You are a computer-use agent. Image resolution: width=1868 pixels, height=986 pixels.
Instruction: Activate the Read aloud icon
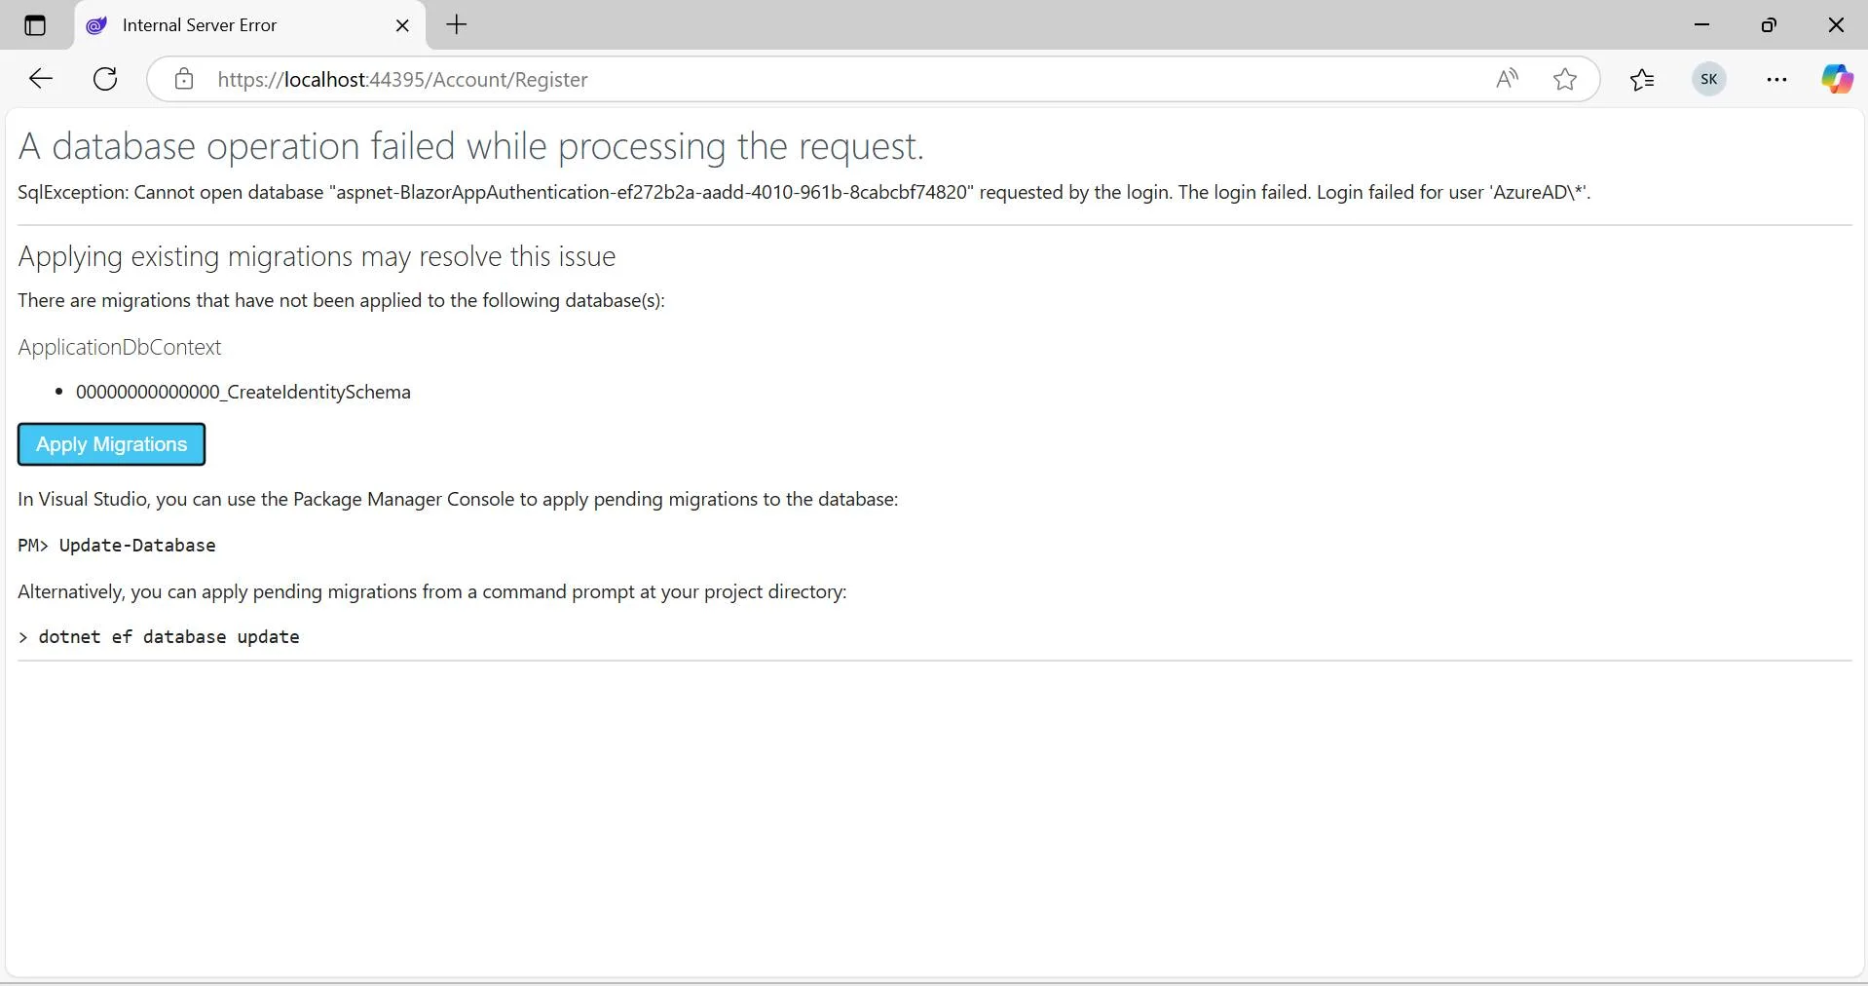(1507, 79)
